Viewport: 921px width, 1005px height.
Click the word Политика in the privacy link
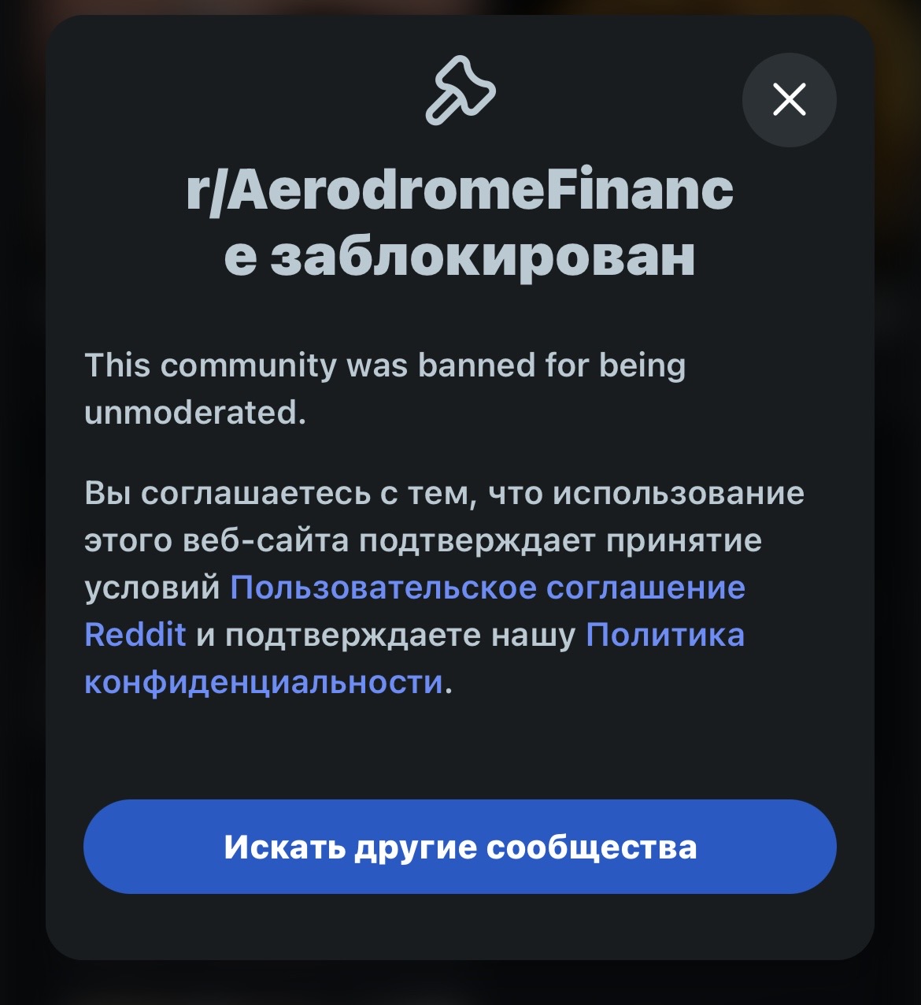(664, 635)
